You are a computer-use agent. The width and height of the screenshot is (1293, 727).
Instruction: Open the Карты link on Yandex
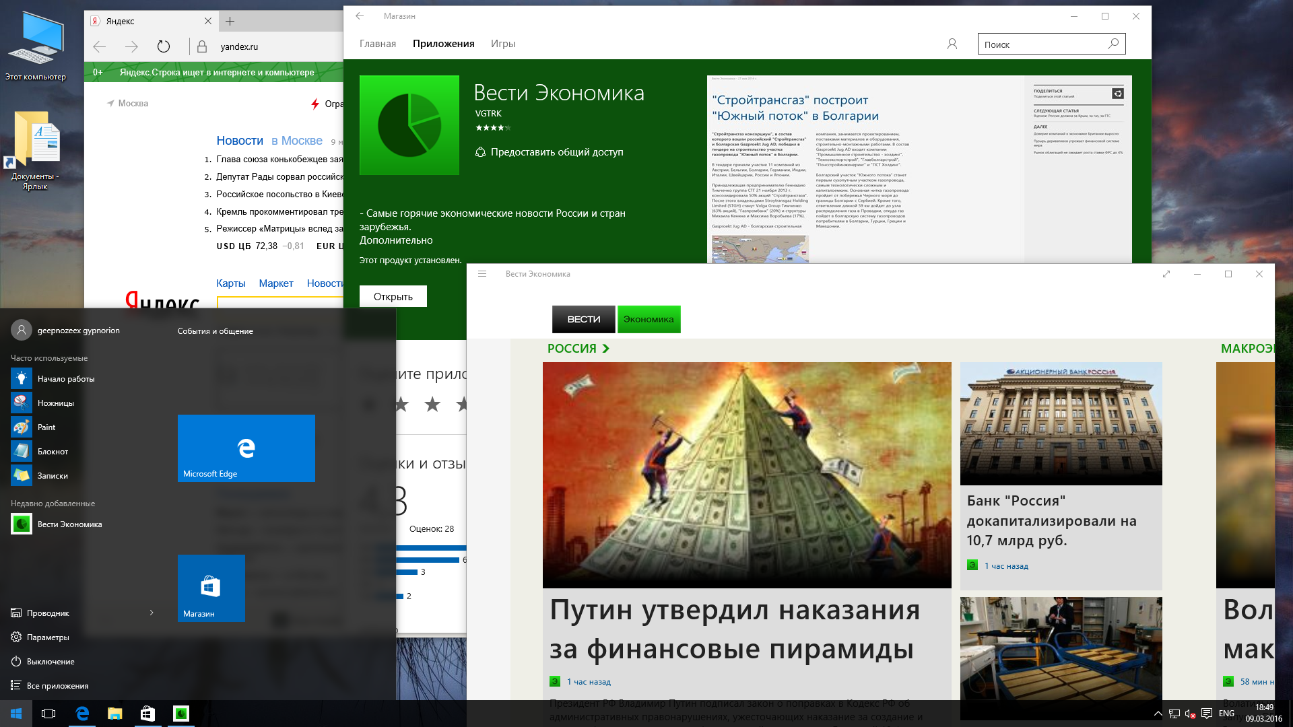[x=230, y=283]
